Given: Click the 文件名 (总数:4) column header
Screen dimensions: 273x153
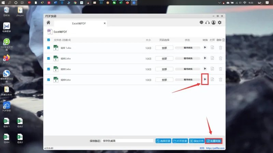Looking at the screenshot, I should tap(62, 40).
